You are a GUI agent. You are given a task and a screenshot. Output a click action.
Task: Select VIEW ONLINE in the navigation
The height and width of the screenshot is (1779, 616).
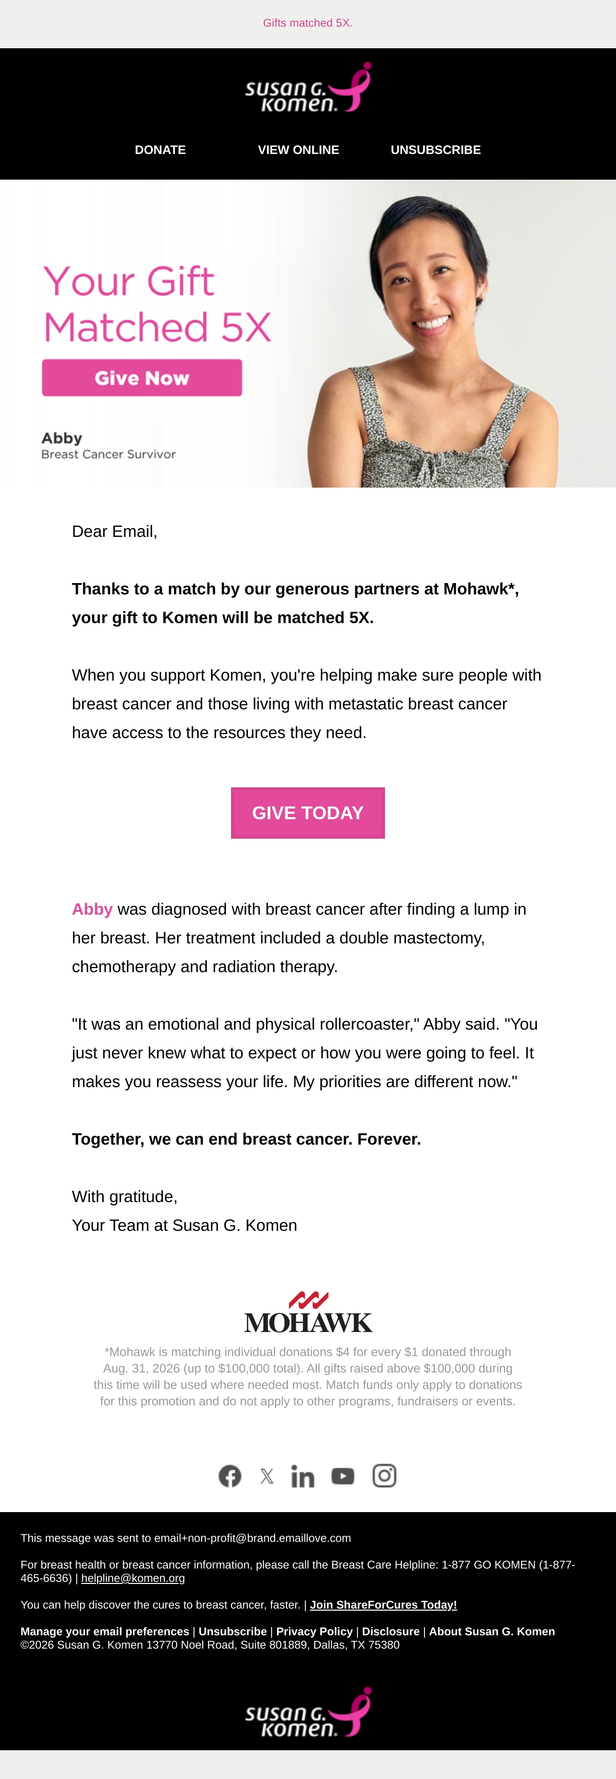[298, 150]
